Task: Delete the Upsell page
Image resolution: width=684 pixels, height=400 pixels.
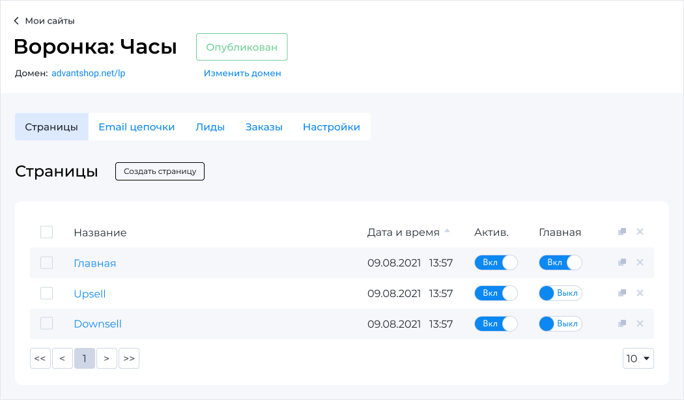Action: 640,293
